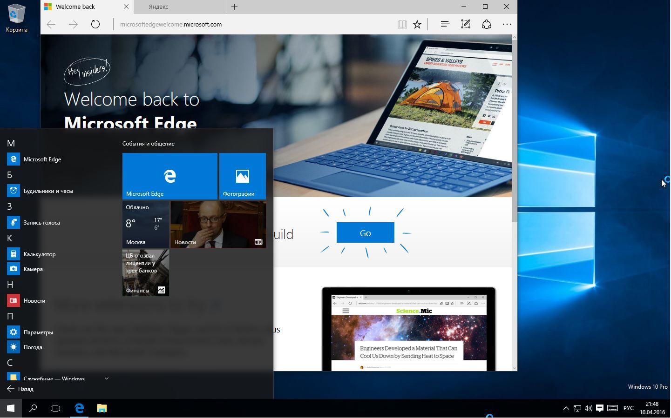The height and width of the screenshot is (418, 671).
Task: Click the blue Go button
Action: [366, 232]
